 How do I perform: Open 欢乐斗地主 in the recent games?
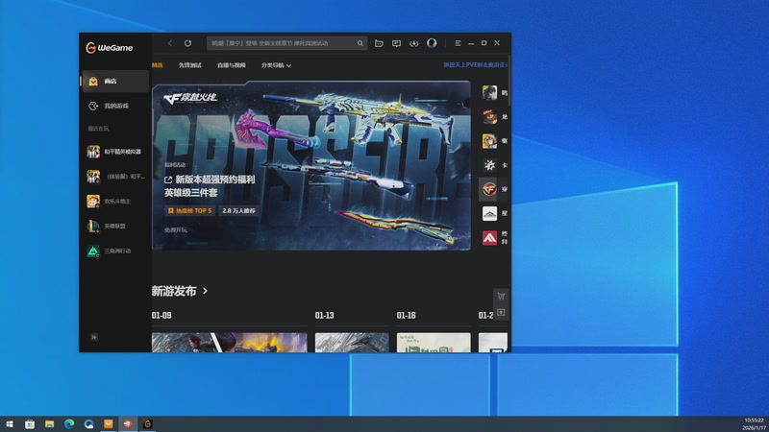pos(115,202)
